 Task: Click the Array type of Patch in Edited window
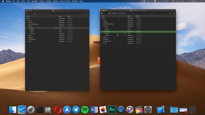pos(129,34)
